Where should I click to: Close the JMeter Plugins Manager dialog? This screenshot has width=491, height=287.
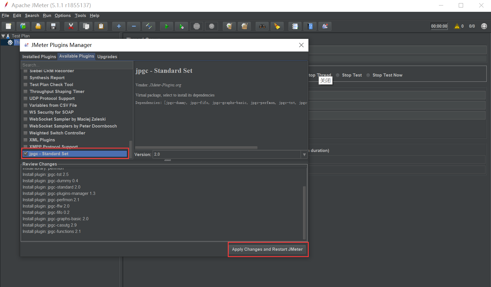point(301,45)
